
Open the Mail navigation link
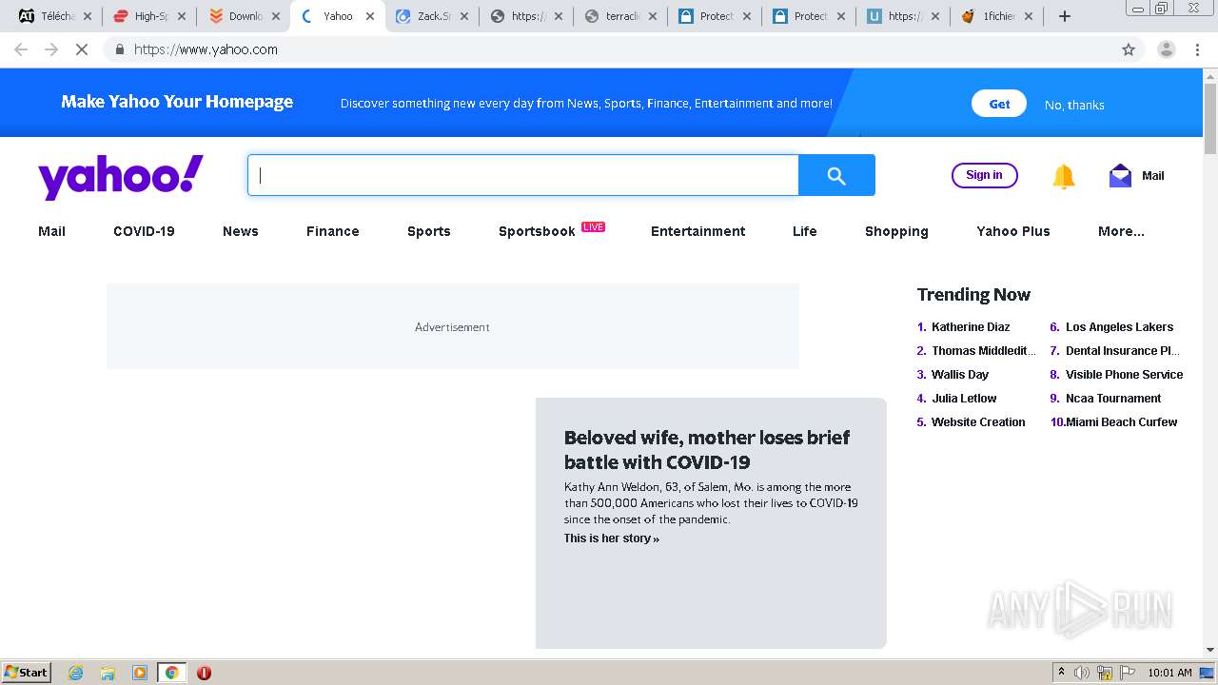click(x=51, y=231)
